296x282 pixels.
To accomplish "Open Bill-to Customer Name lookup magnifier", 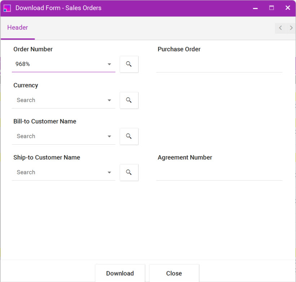I will (x=129, y=136).
